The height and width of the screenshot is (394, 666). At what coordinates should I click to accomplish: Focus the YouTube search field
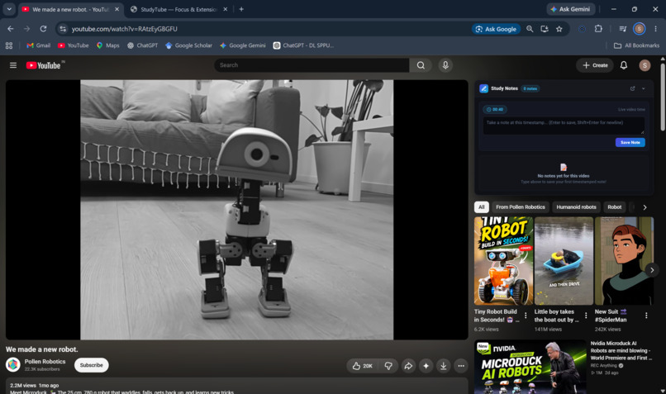tap(312, 65)
